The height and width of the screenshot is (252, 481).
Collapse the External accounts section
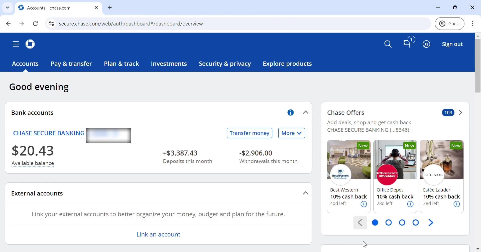[306, 193]
